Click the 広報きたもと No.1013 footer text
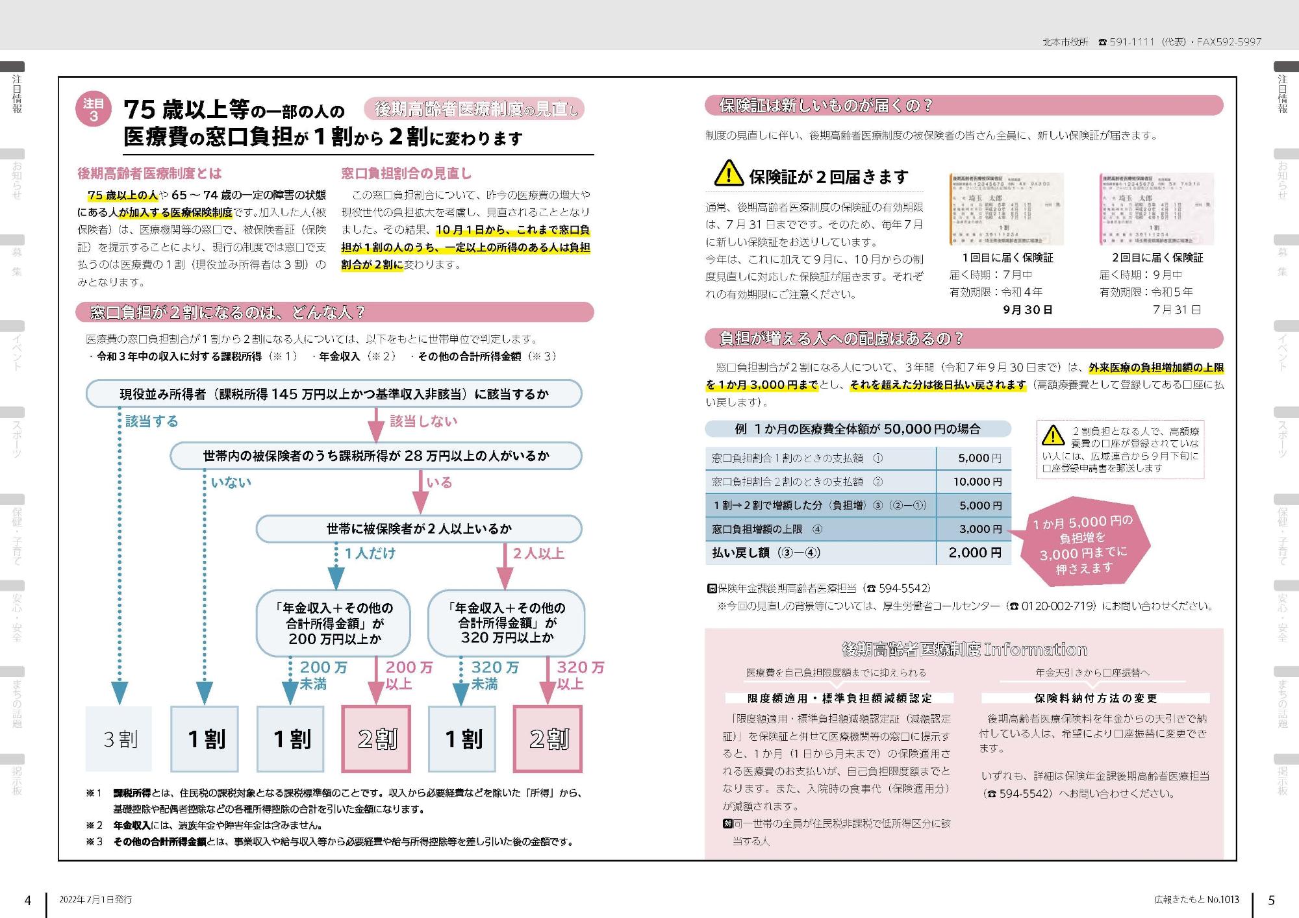This screenshot has width=1299, height=918. 1196,900
